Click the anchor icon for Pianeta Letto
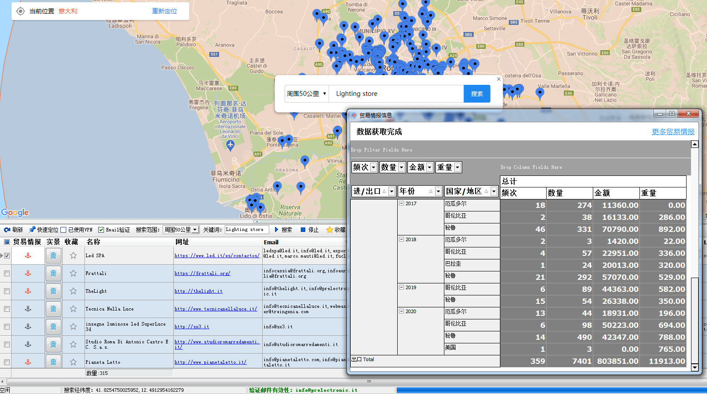The width and height of the screenshot is (707, 394). (x=28, y=362)
